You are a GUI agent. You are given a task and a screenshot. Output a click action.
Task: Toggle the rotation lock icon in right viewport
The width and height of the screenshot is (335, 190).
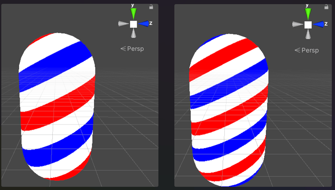(x=326, y=7)
